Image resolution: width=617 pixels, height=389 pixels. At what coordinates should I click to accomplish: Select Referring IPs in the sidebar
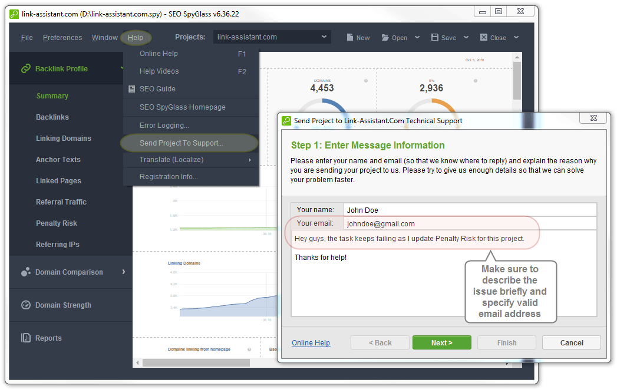coord(57,245)
